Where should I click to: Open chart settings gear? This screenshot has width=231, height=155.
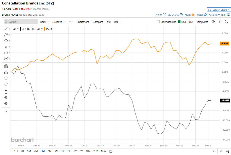(x=213, y=22)
